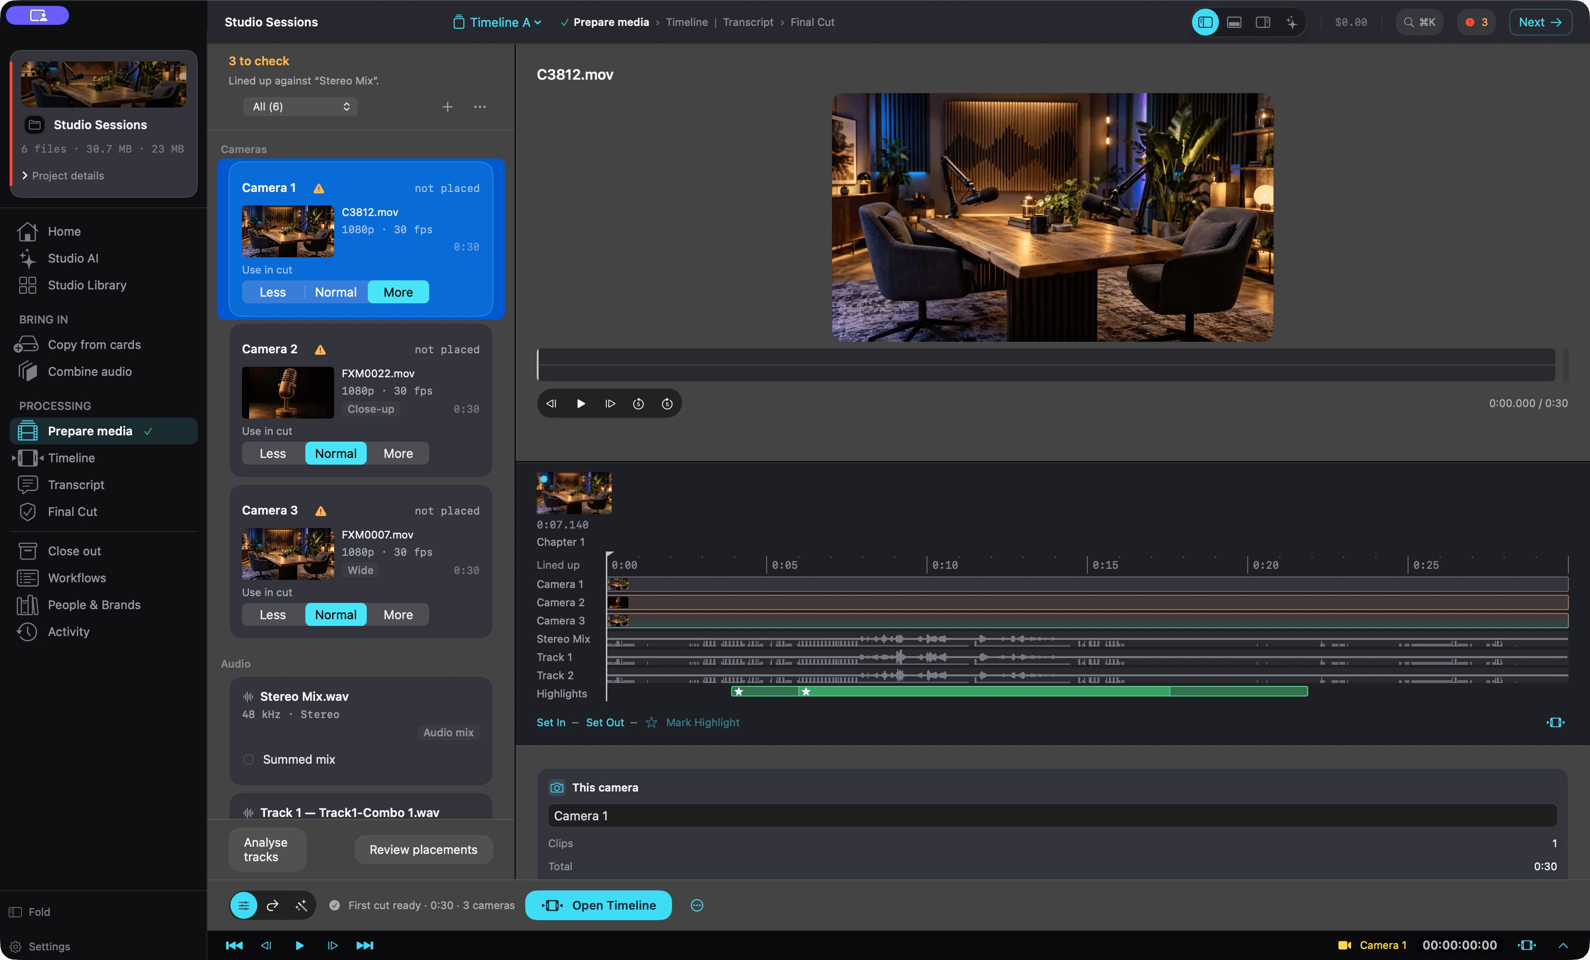Open Copy from cards
1590x960 pixels.
click(94, 345)
